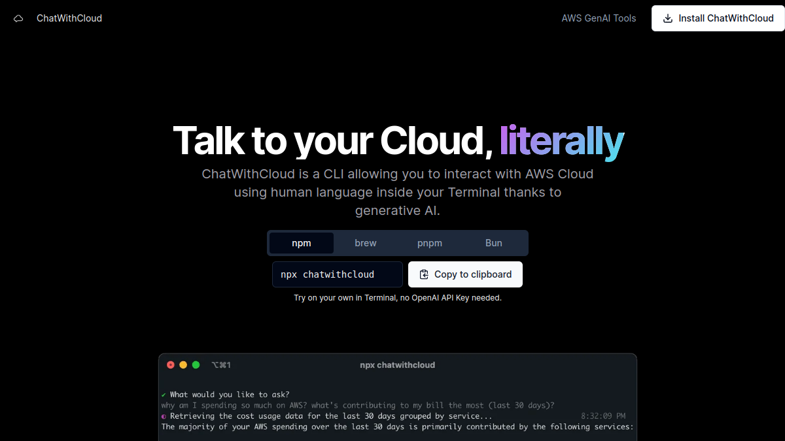
Task: Click the download icon on Install button
Action: 668,18
